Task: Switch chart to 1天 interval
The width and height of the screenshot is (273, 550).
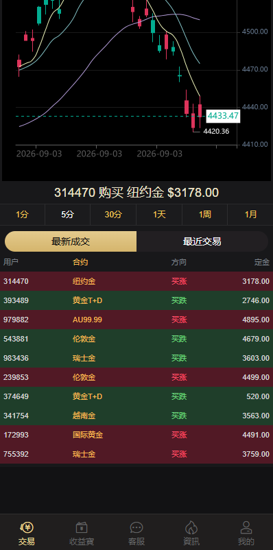Action: [159, 215]
